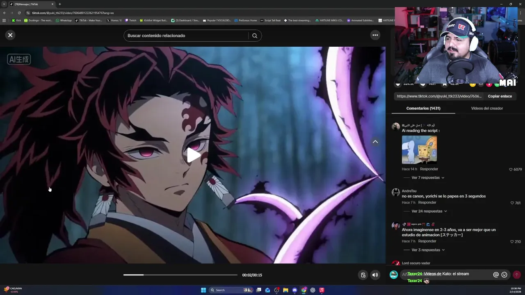The image size is (525, 295).
Task: Click the search magnifier icon
Action: pyautogui.click(x=255, y=36)
